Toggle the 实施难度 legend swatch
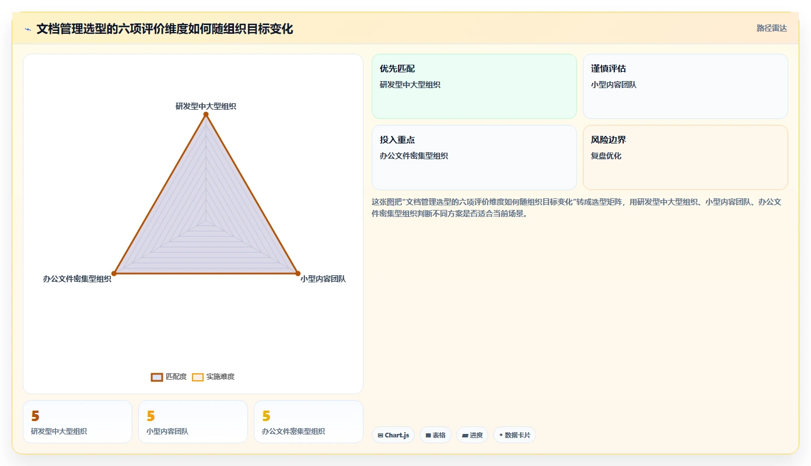Viewport: 811px width, 466px height. coord(198,377)
